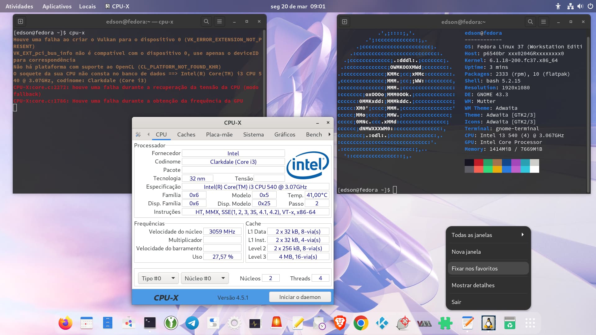
Task: Open the Tweaks toggle-switch dock icon
Action: (x=213, y=323)
